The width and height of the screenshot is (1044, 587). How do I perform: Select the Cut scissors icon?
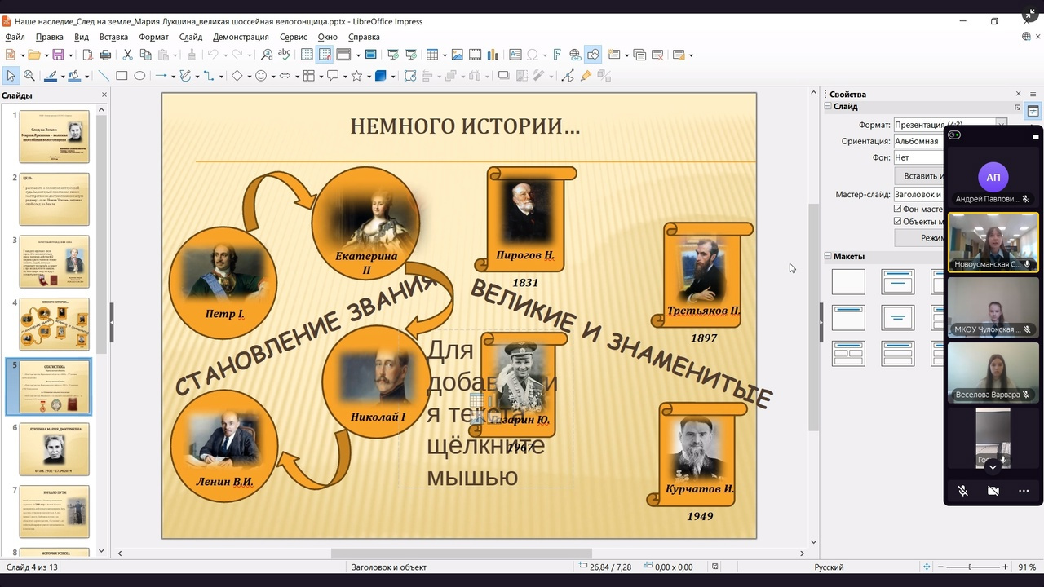point(127,55)
